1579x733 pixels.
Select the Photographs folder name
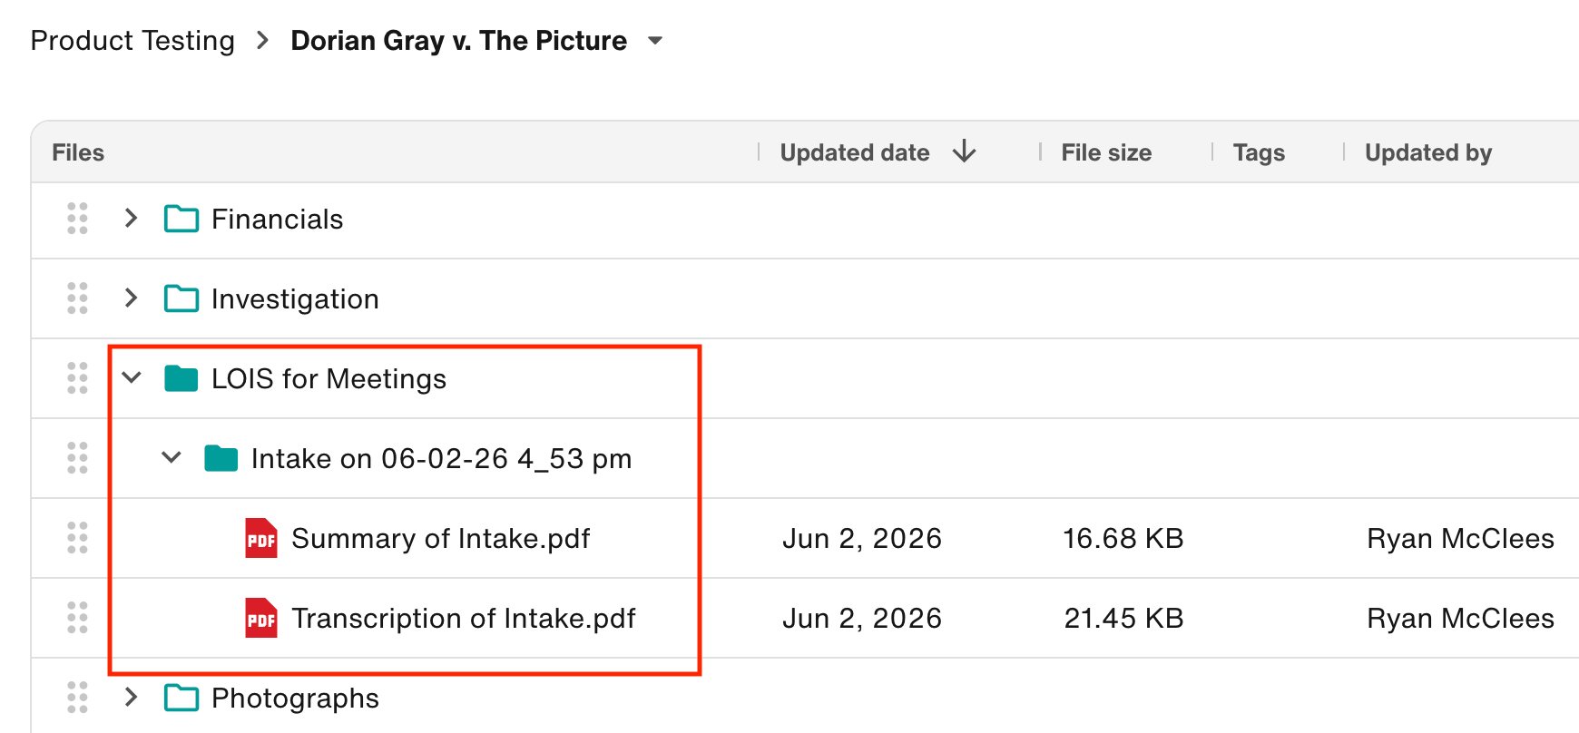pyautogui.click(x=295, y=699)
